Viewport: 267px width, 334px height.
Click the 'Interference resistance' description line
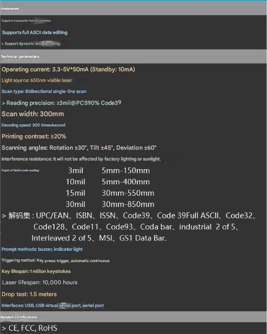click(81, 159)
